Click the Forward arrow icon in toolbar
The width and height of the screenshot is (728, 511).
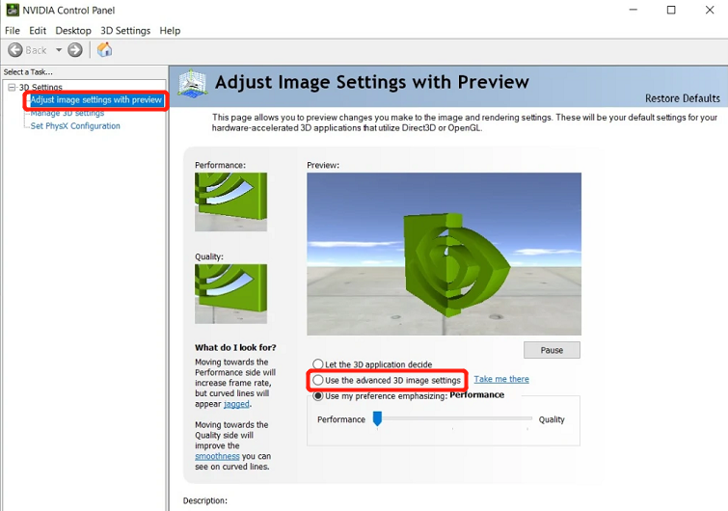(x=75, y=50)
